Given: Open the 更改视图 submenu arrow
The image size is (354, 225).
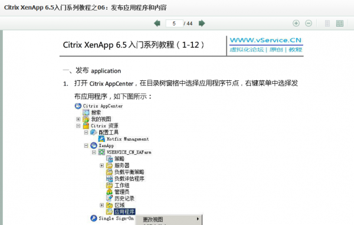Looking at the screenshot, I should (198, 219).
